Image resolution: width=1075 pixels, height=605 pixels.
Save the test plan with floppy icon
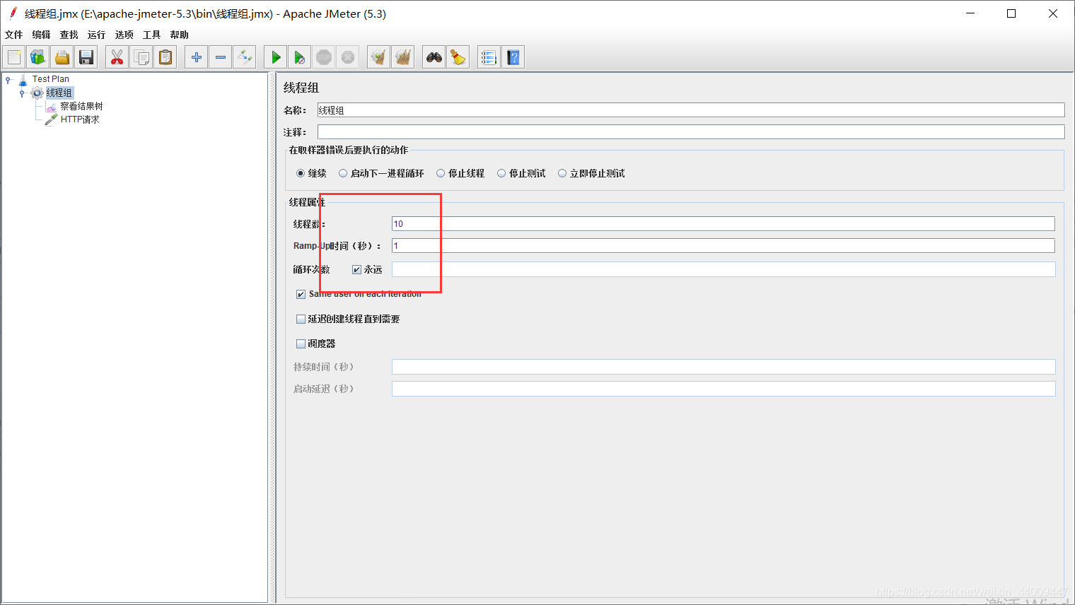[86, 57]
